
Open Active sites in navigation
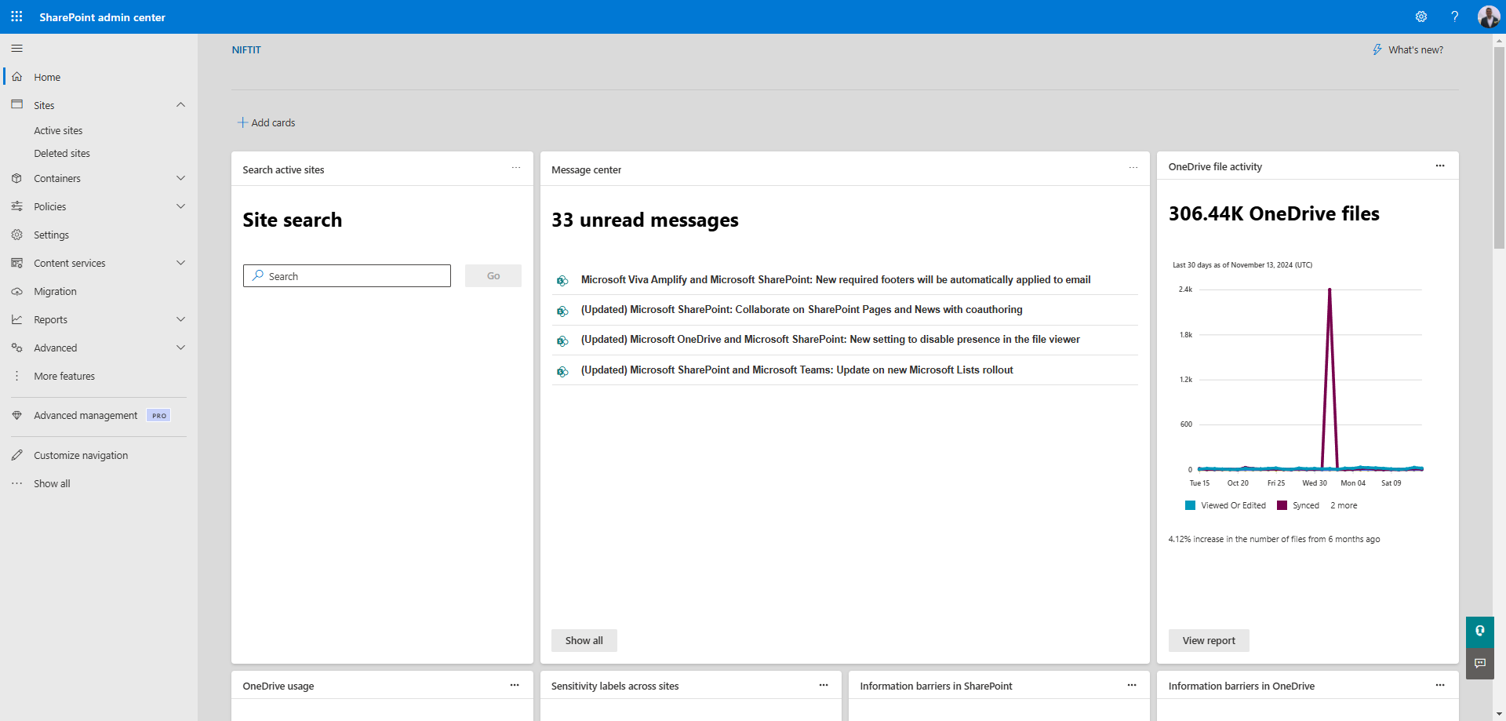pos(58,130)
